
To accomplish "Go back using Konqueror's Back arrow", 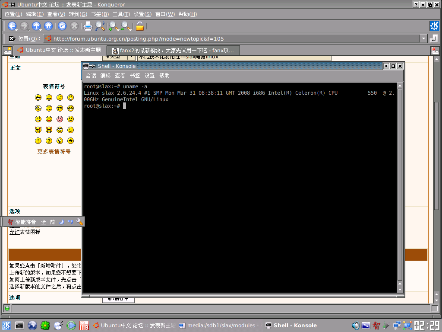I will click(12, 26).
